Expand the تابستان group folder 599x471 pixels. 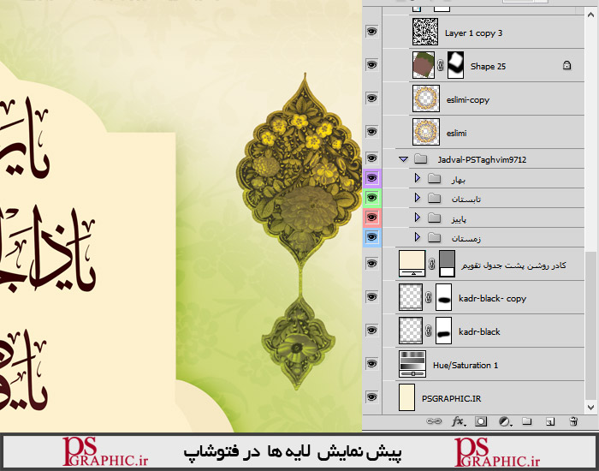418,198
